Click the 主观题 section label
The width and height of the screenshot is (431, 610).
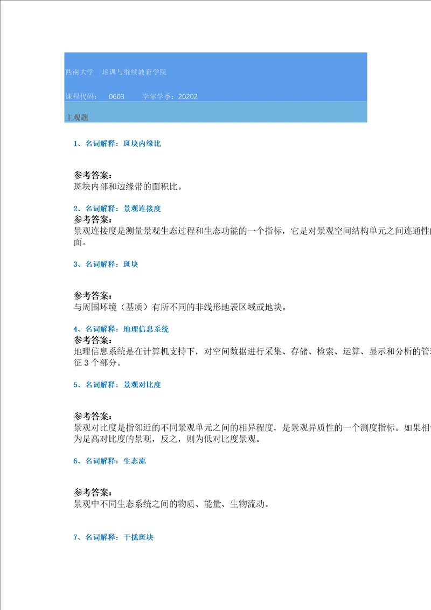tap(77, 117)
